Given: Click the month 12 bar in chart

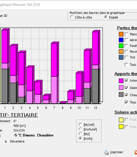Looking at the screenshot, I should point(96,67).
